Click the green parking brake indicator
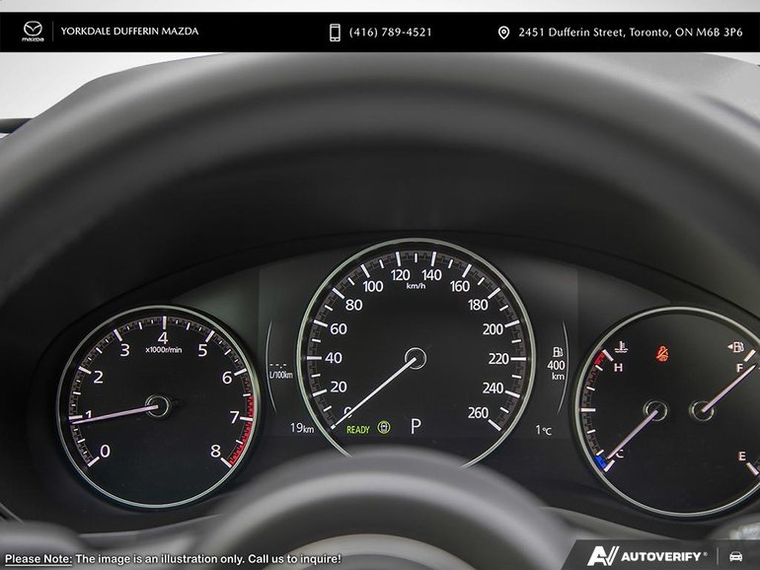 383,428
